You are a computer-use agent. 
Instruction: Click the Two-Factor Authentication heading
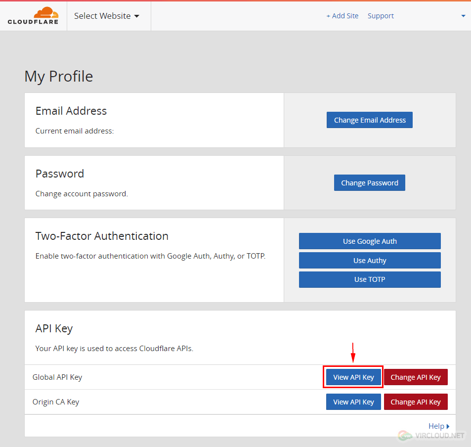click(x=102, y=236)
